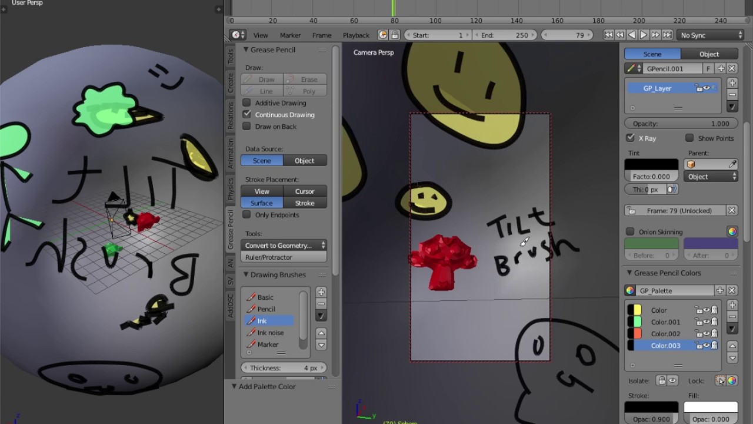Disable the X Ray checkbox
This screenshot has width=753, height=424.
point(631,138)
